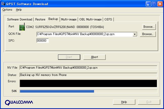The image size is (164, 109).
Task: Click the Help button at bottom
Action: (x=124, y=102)
